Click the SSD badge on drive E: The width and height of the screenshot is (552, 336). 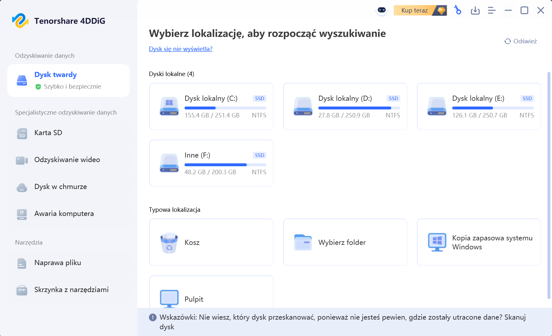pos(527,99)
